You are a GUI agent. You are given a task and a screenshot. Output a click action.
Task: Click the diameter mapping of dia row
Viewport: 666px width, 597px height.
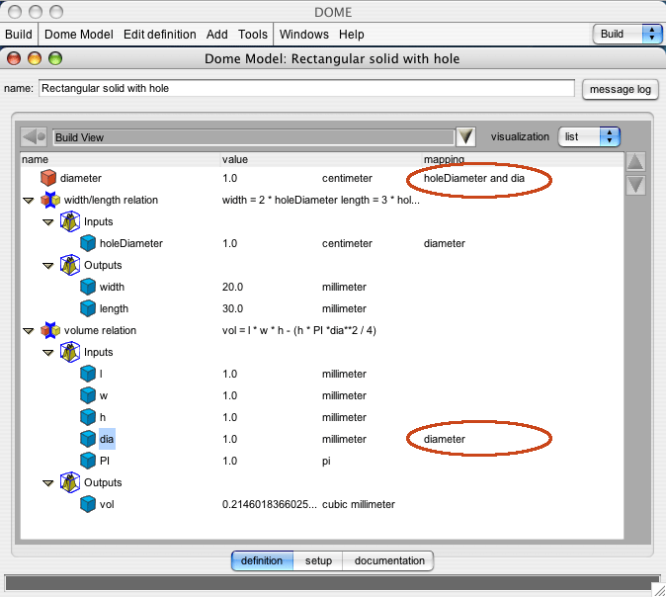[x=445, y=439]
